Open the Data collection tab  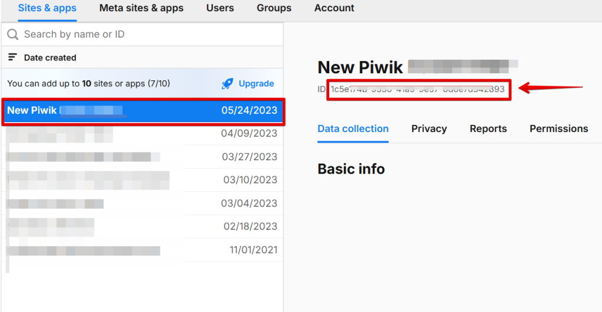coord(353,128)
